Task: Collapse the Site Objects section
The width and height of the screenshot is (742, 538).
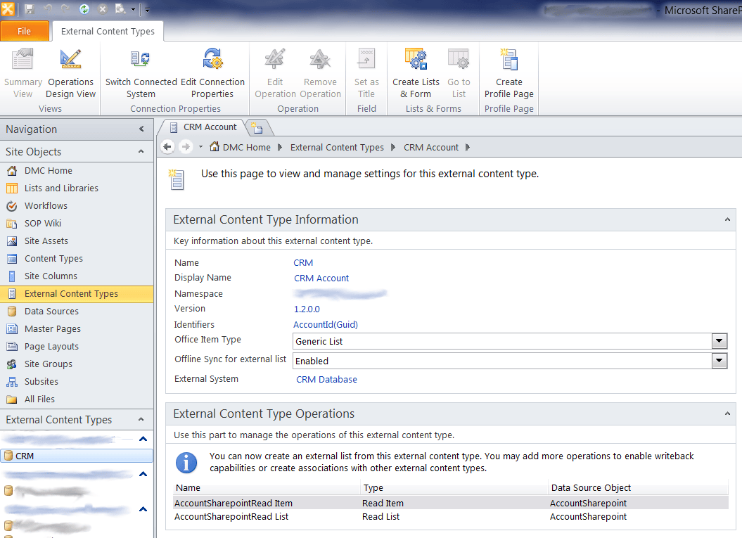Action: pyautogui.click(x=141, y=151)
